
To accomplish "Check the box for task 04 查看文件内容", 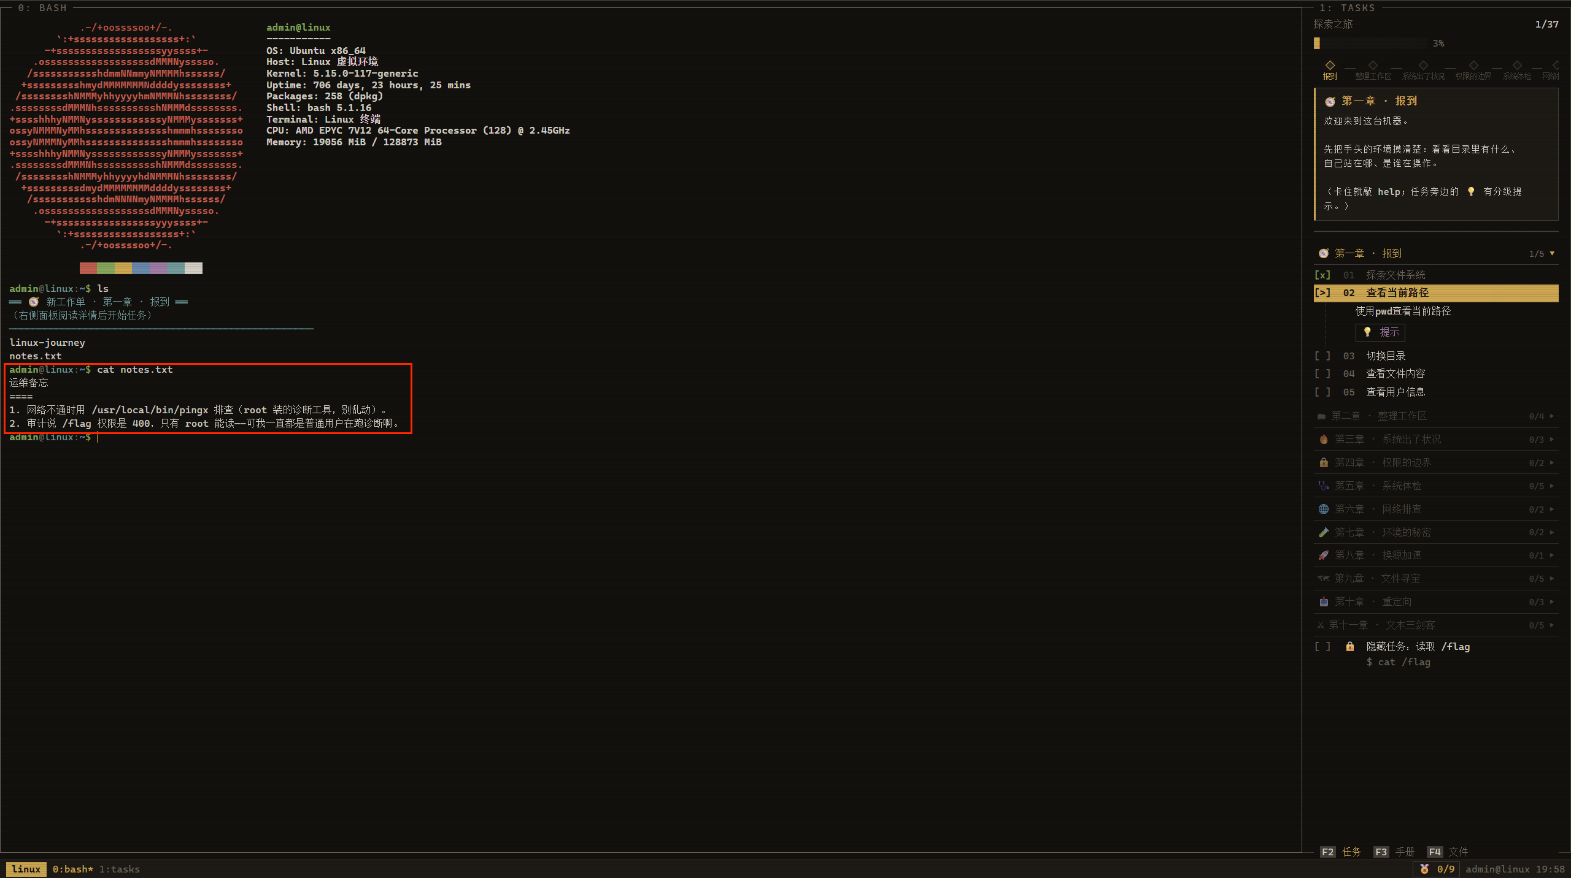I will pyautogui.click(x=1322, y=374).
